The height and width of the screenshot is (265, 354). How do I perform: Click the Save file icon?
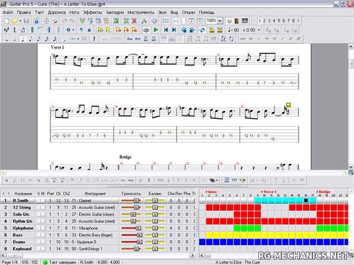coord(27,21)
